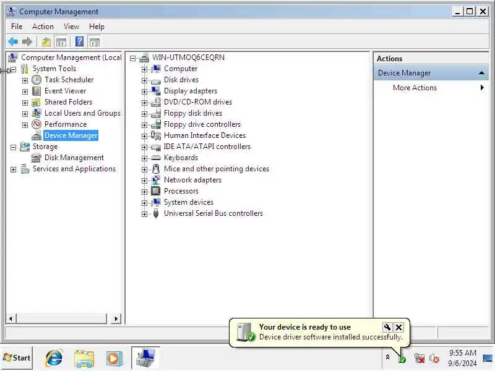Viewport: 495px width, 371px height.
Task: Click Show/Hide Action Pane toolbar icon
Action: pos(95,41)
